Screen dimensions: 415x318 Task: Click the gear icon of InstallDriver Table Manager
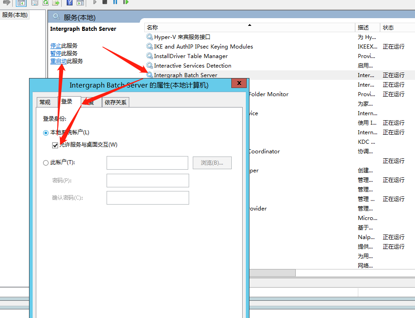150,56
